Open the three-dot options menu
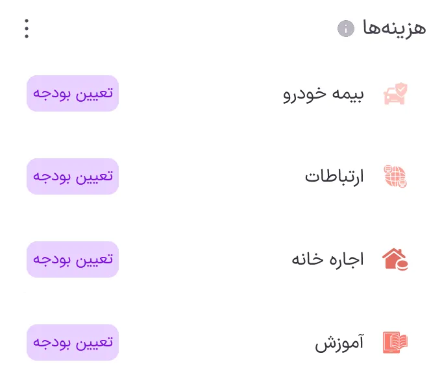This screenshot has height=384, width=442. pos(27,29)
